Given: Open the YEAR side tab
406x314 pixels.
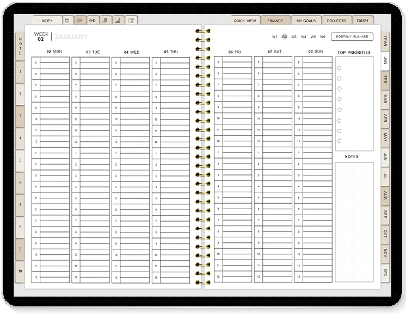Looking at the screenshot, I should (385, 41).
